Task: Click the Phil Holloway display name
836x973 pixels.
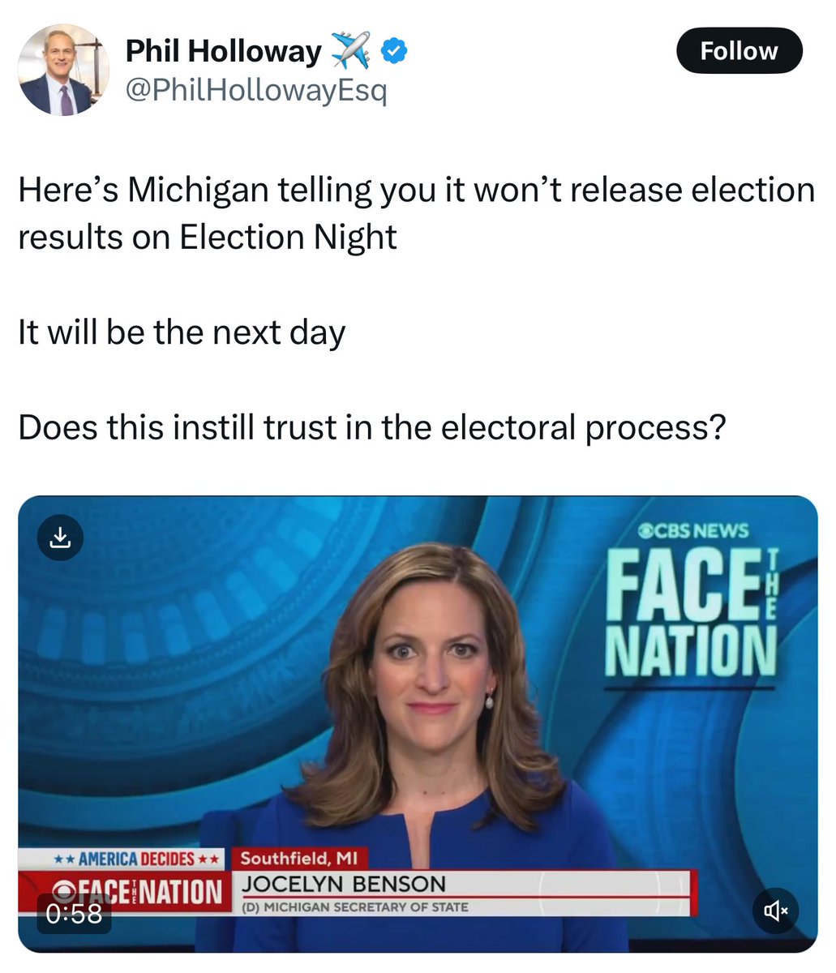Action: 223,51
